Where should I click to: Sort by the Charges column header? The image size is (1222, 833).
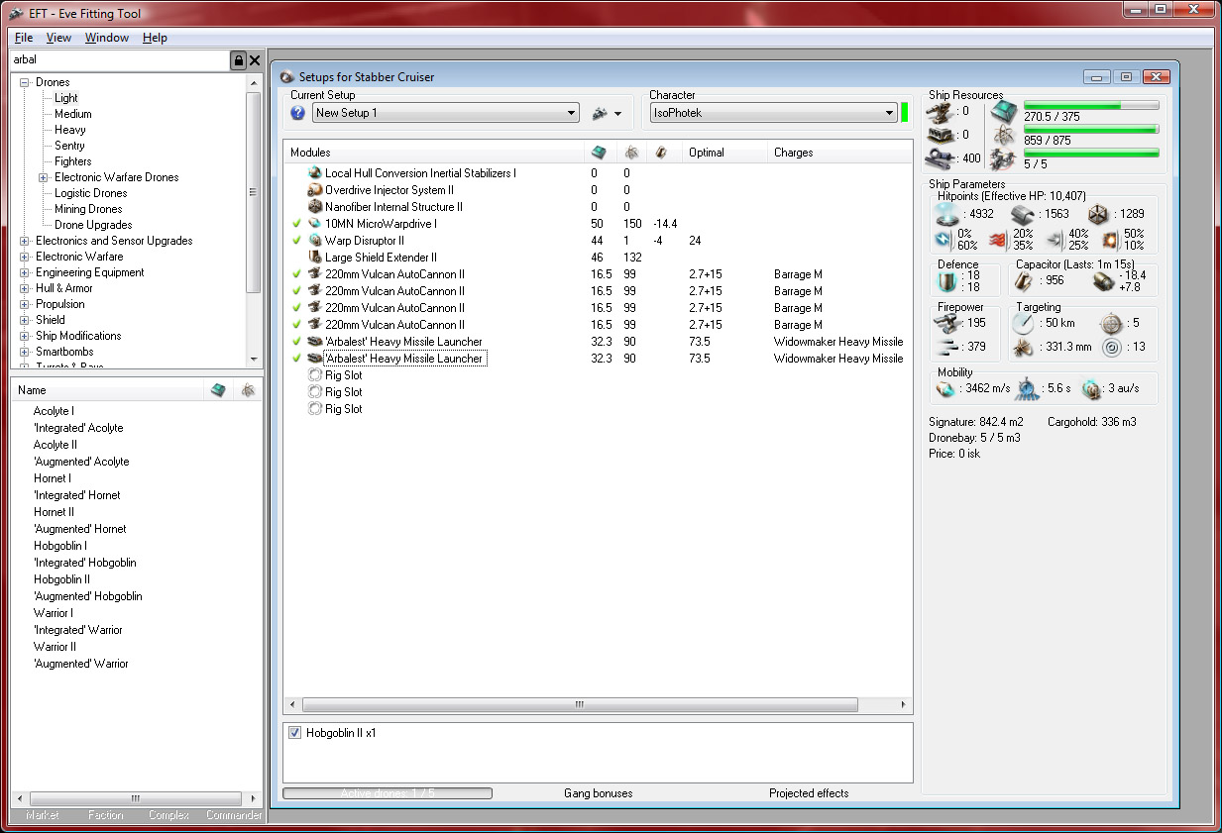point(838,153)
